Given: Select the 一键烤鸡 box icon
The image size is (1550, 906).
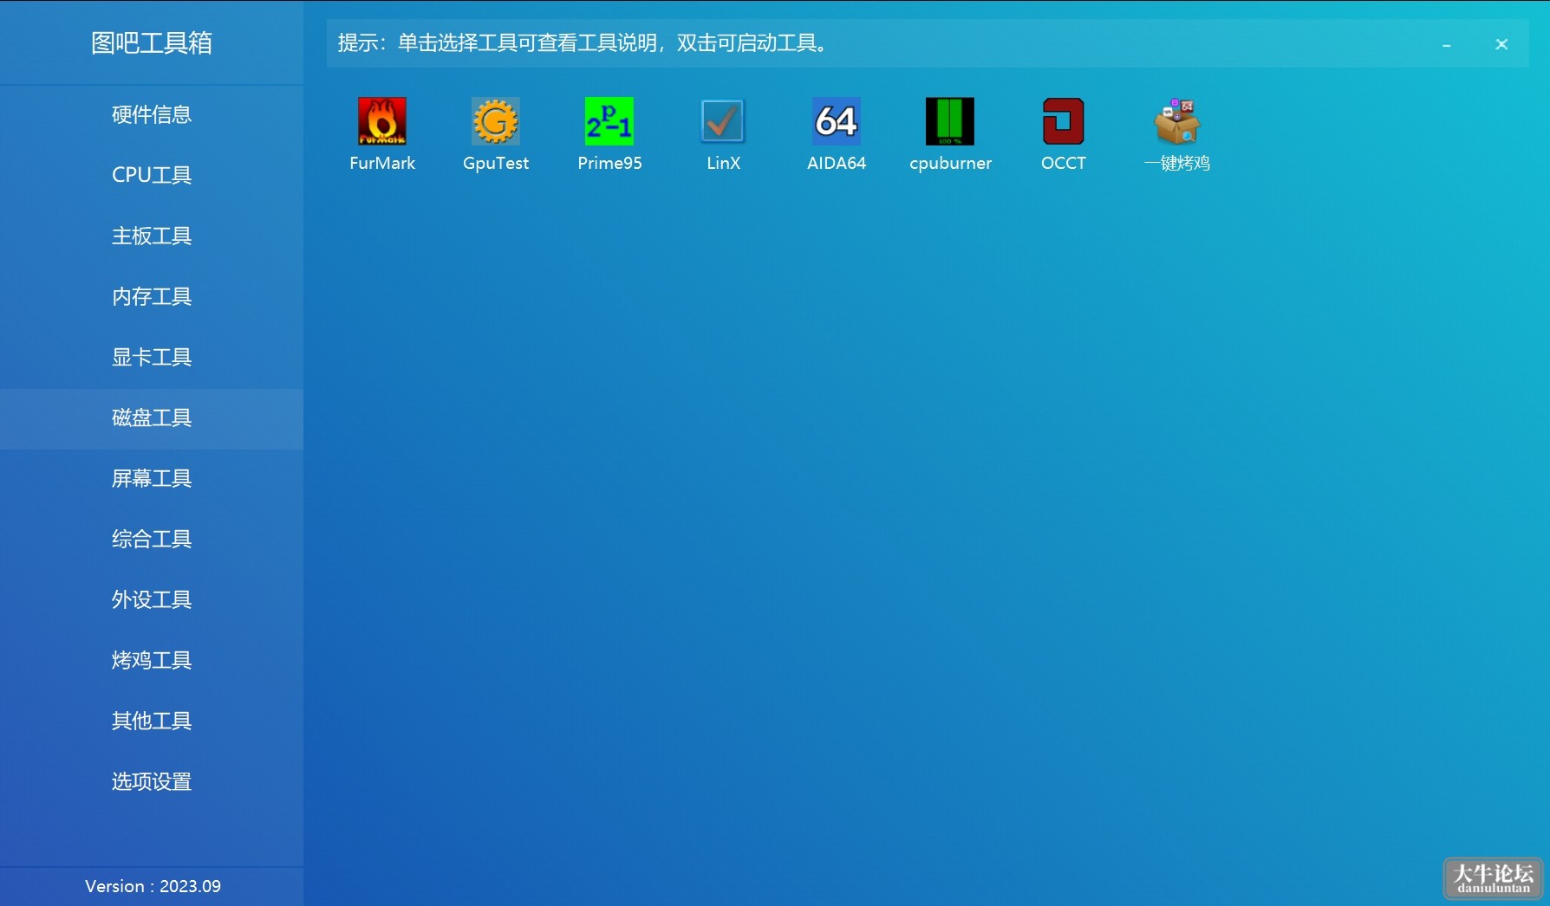Looking at the screenshot, I should [1177, 121].
